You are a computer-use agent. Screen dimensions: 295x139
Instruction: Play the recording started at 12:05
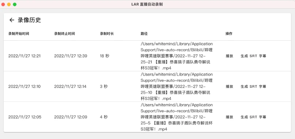229,117
